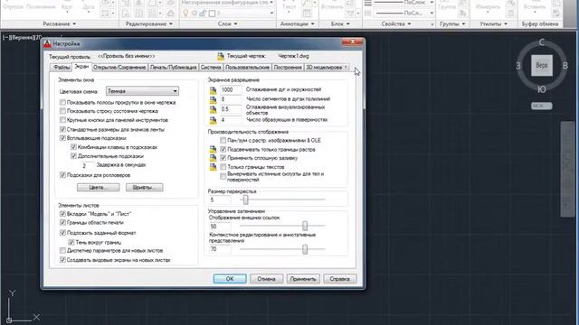The image size is (579, 325).
Task: Confirm settings with the OK button
Action: (230, 279)
